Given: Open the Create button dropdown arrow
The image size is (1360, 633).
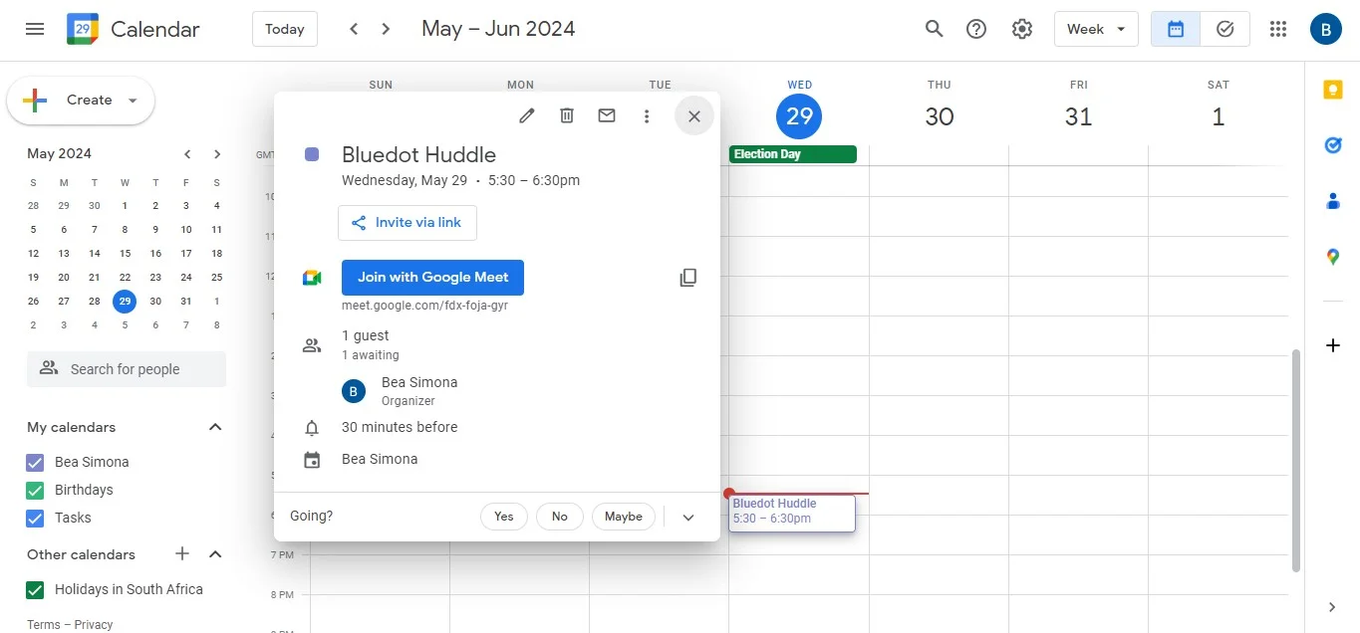Looking at the screenshot, I should pos(133,101).
